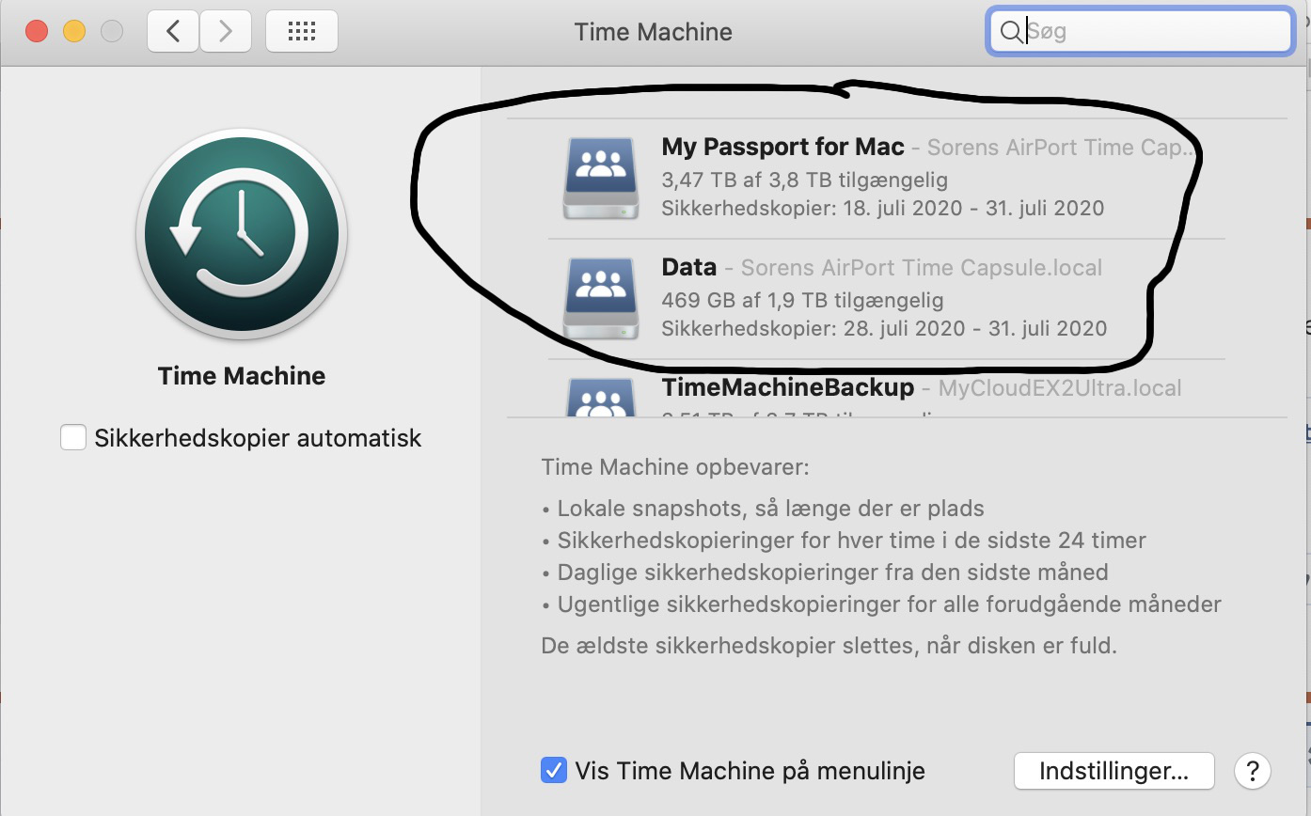The width and height of the screenshot is (1311, 816).
Task: Uncheck Vis Time Machine på menulinje
Action: [554, 771]
